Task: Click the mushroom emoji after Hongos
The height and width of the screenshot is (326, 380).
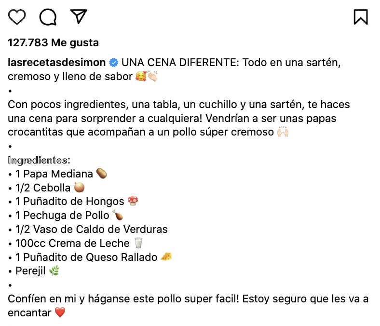Action: pyautogui.click(x=133, y=202)
